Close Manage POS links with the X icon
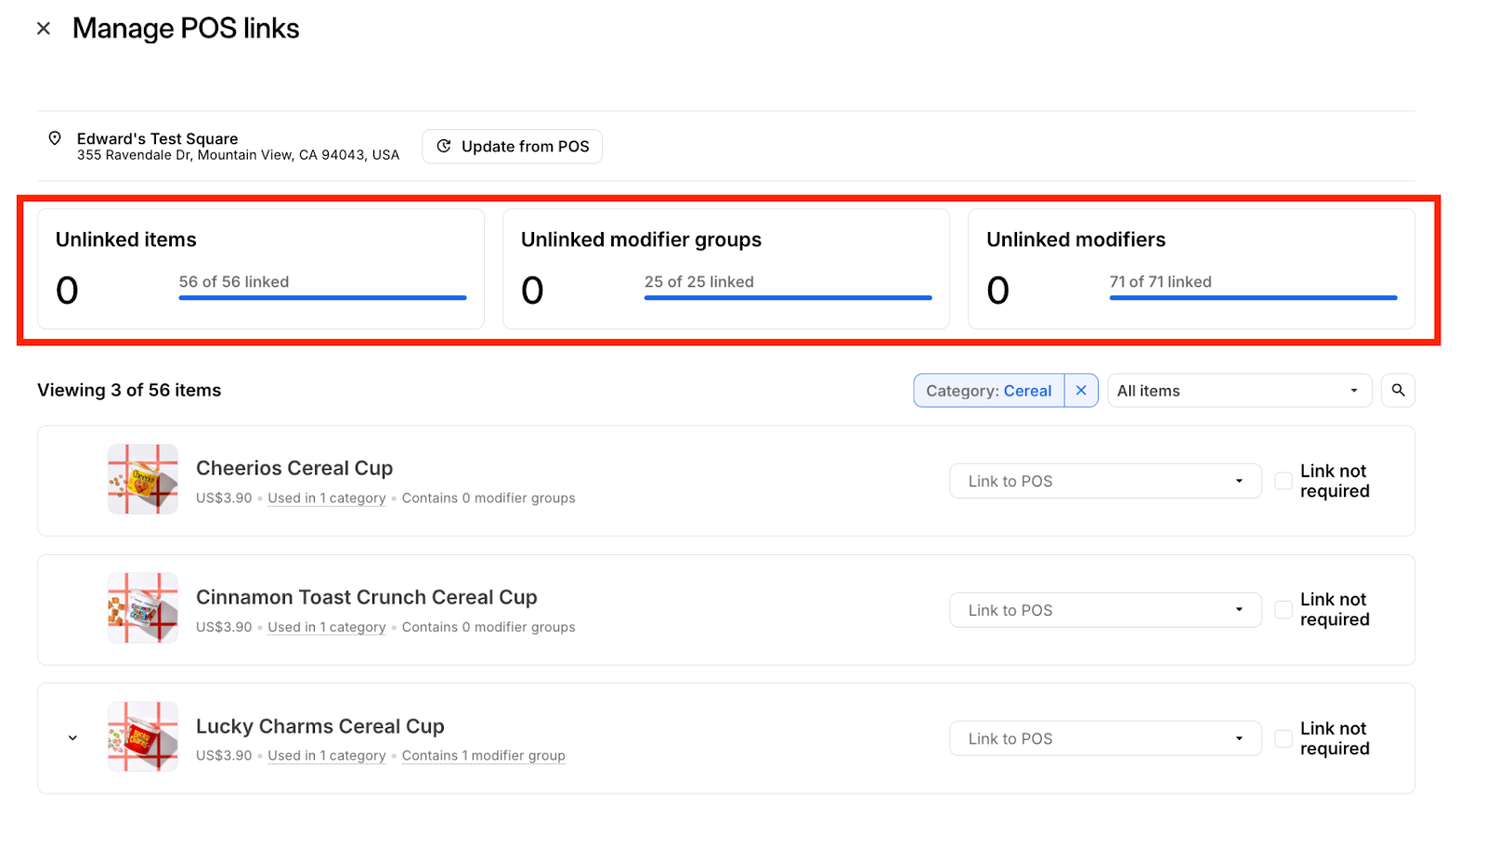 point(43,28)
